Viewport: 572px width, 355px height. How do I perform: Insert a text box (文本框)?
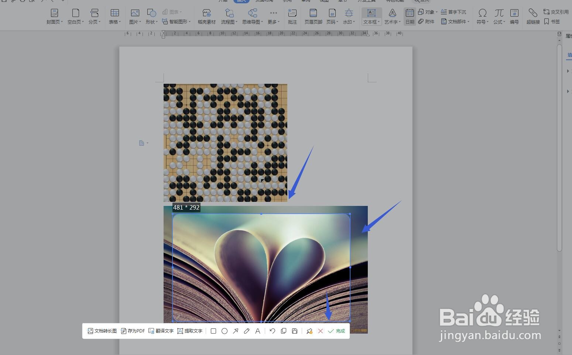pyautogui.click(x=371, y=17)
